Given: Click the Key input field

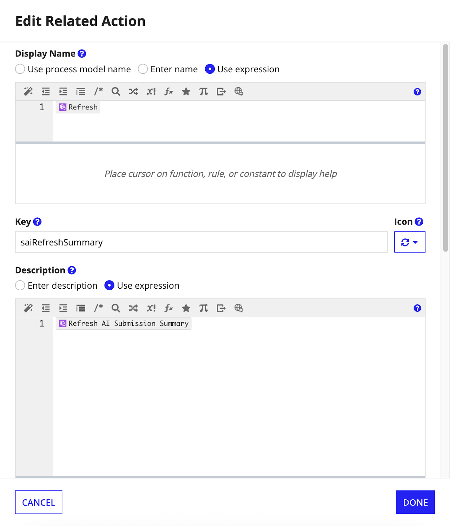Looking at the screenshot, I should (201, 242).
